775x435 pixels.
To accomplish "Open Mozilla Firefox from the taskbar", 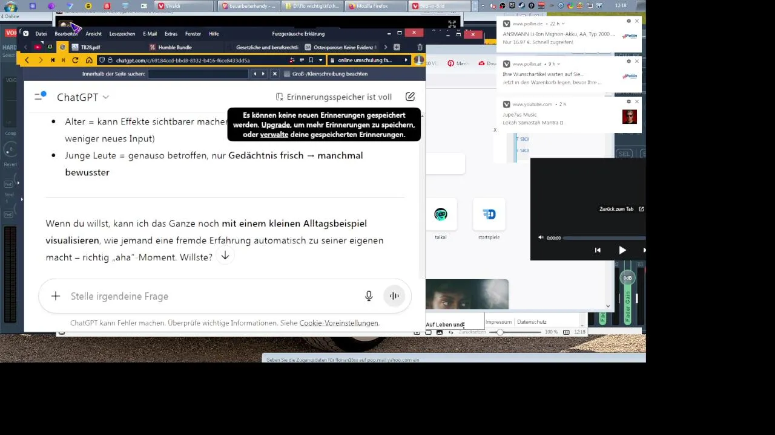I will pos(376,6).
